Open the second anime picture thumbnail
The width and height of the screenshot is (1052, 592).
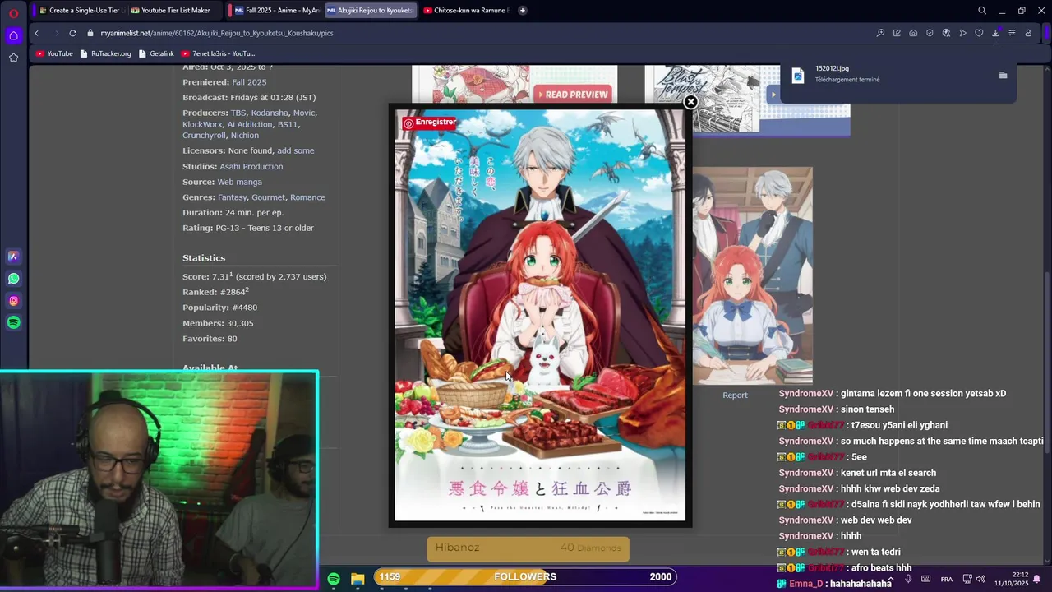pos(752,275)
